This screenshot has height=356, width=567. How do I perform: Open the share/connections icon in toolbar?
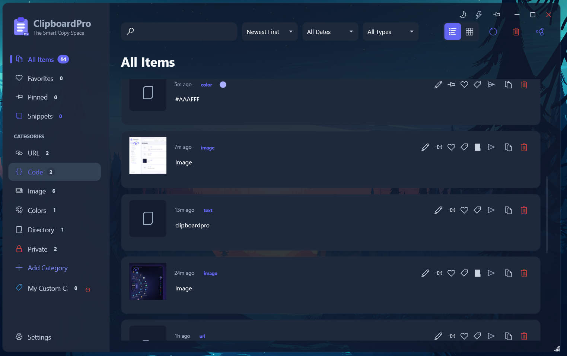tap(540, 32)
